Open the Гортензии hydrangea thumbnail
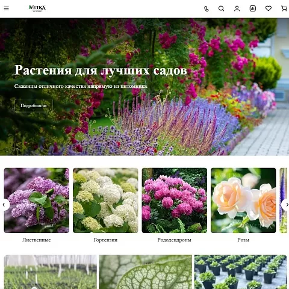The height and width of the screenshot is (289, 289). pos(105,200)
